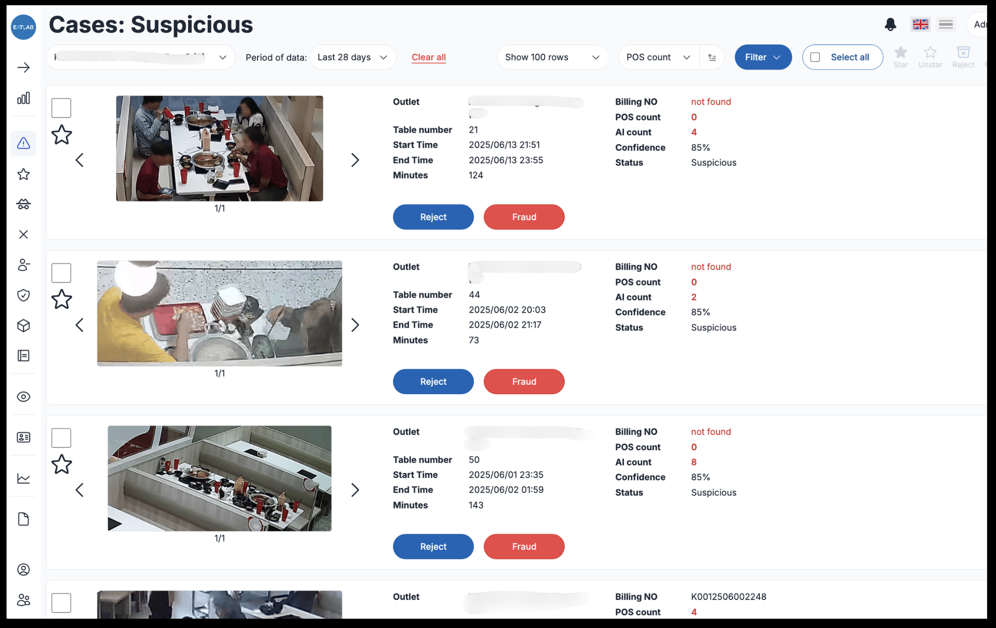The width and height of the screenshot is (996, 628).
Task: Click the UK flag language icon
Action: 920,24
